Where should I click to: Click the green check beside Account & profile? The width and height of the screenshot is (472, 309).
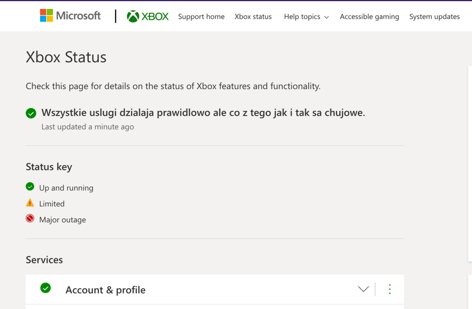45,288
